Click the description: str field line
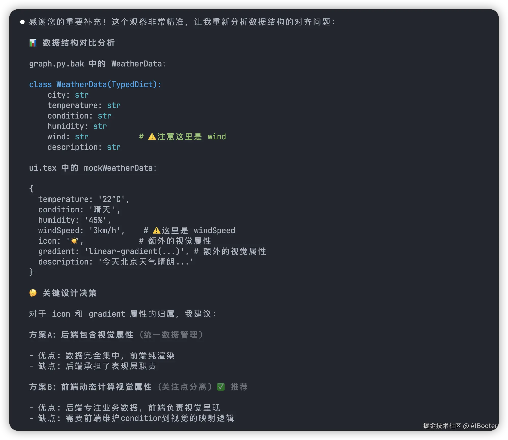508x440 pixels. click(84, 147)
